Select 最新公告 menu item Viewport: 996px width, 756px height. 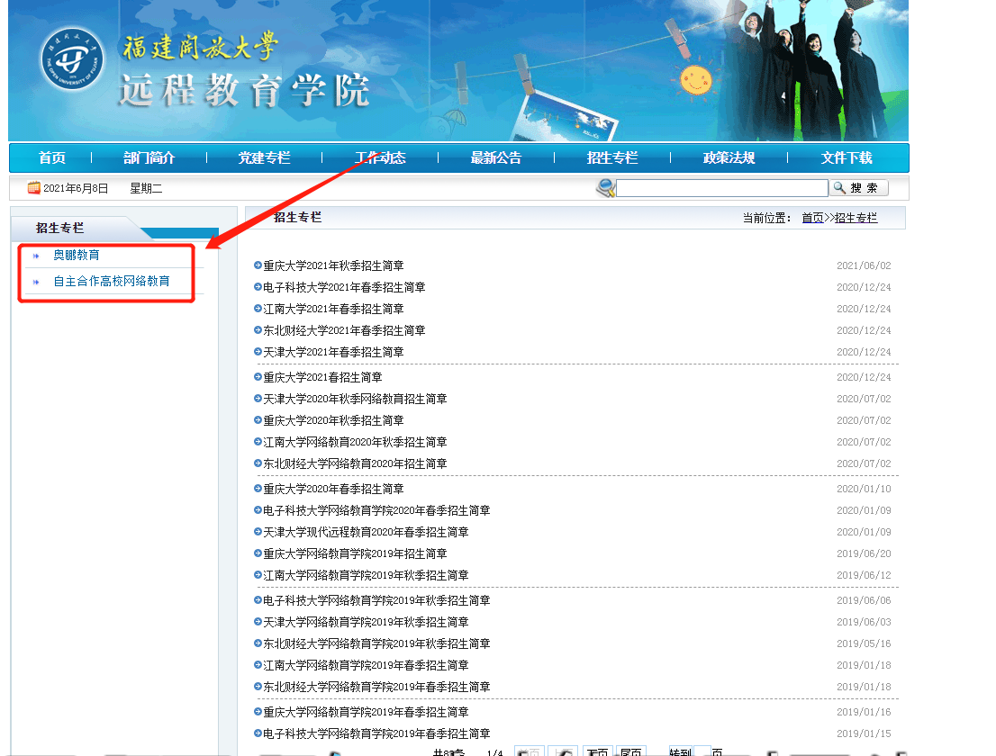pos(496,158)
